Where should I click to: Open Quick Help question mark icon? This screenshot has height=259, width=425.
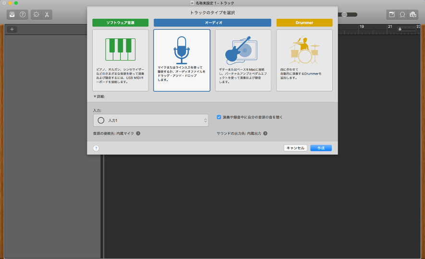tap(23, 14)
